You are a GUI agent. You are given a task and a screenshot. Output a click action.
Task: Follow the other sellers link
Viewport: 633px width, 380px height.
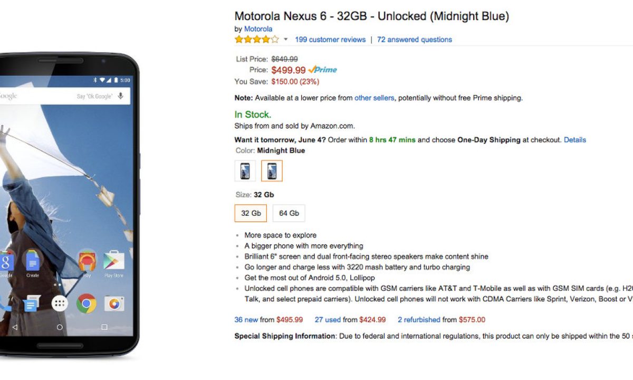pyautogui.click(x=374, y=98)
